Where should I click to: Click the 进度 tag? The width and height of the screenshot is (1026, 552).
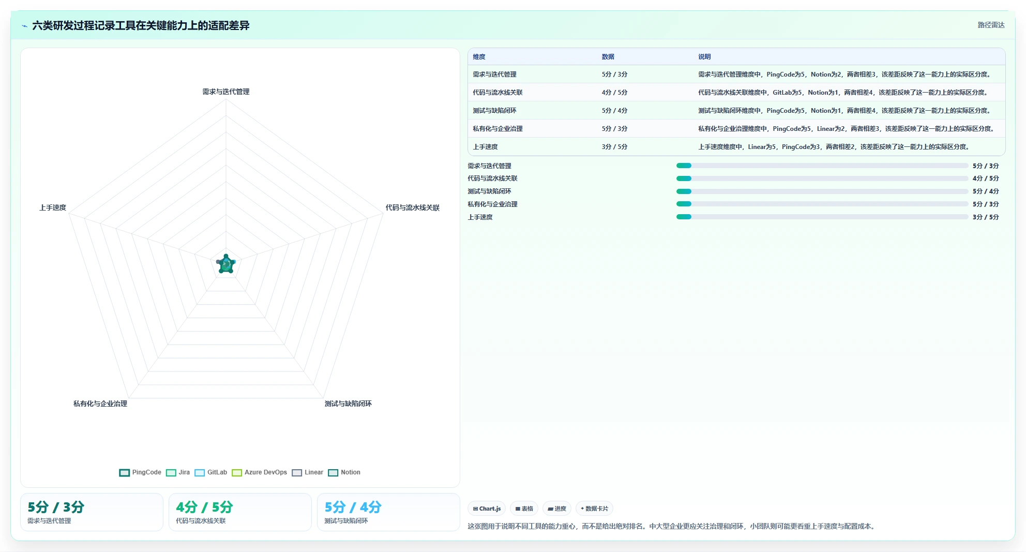[557, 509]
